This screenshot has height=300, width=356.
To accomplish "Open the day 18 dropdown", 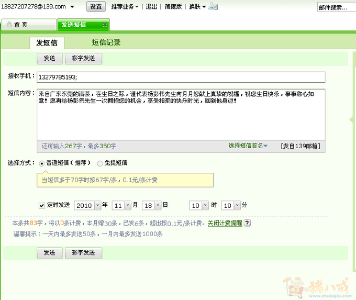I will point(151,206).
